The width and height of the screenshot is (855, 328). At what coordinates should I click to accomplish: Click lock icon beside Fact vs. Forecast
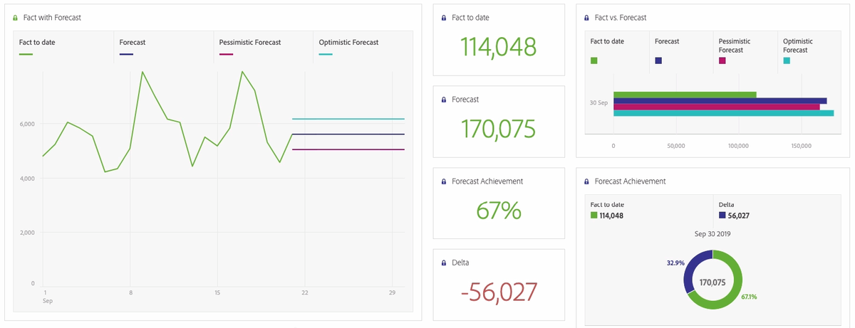[586, 17]
